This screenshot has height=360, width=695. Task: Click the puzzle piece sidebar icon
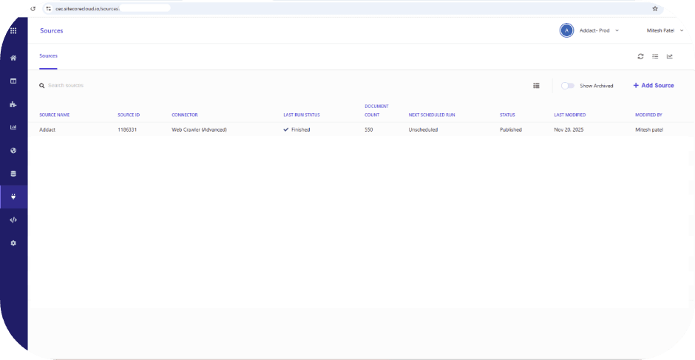[13, 104]
